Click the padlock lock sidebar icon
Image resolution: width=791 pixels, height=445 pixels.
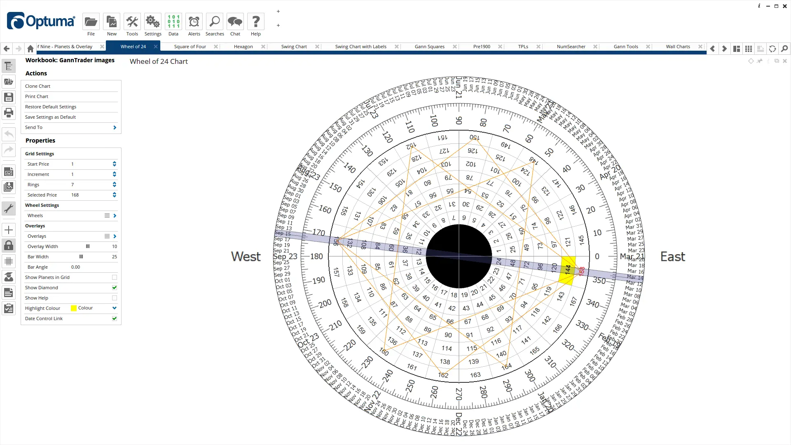(9, 246)
